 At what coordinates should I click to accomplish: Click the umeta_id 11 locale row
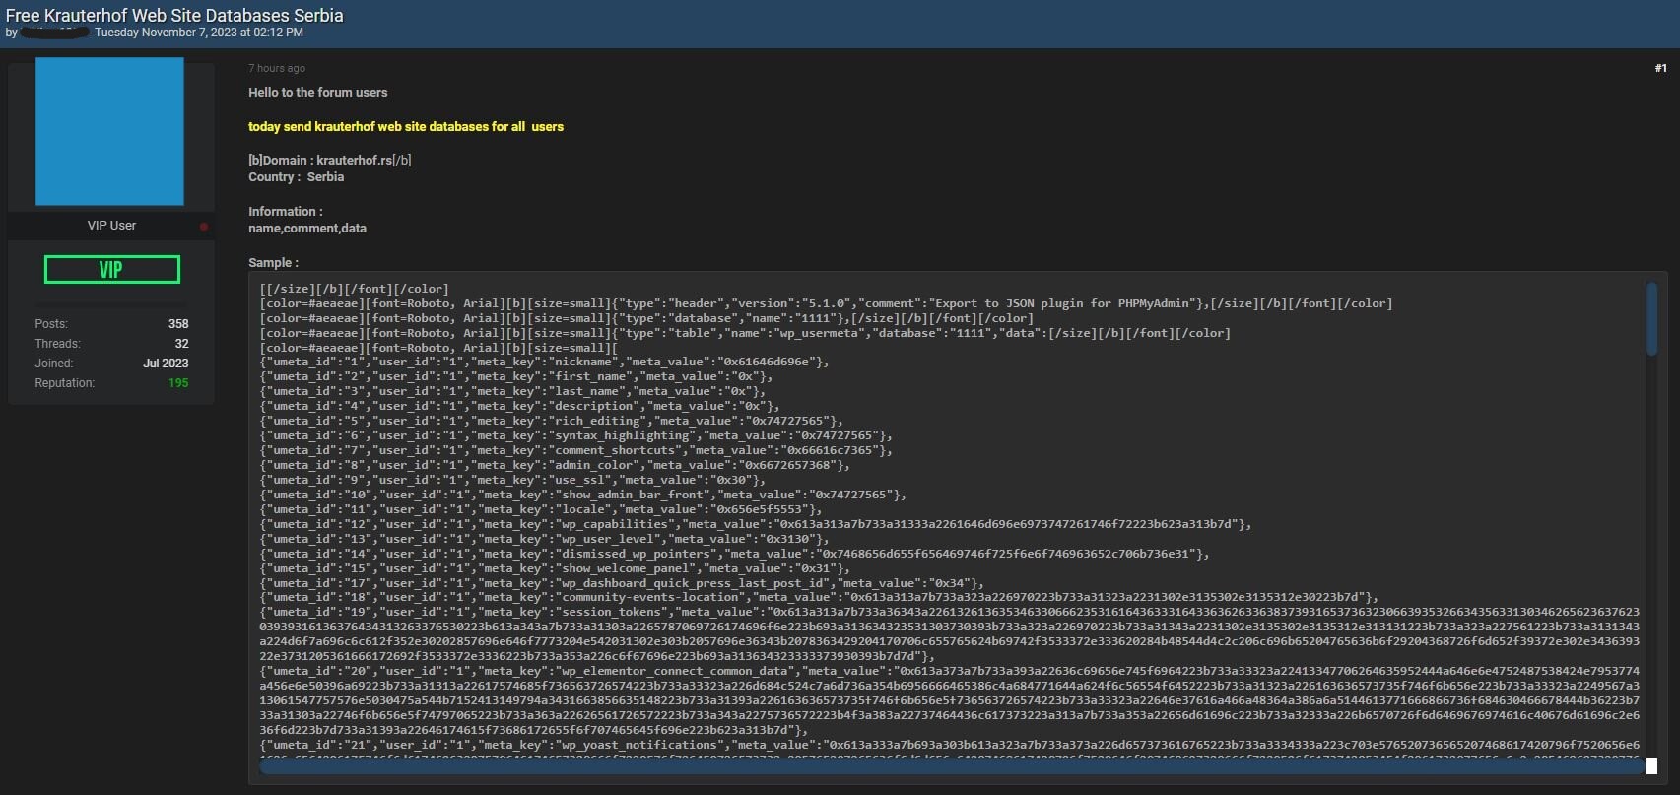pos(541,509)
